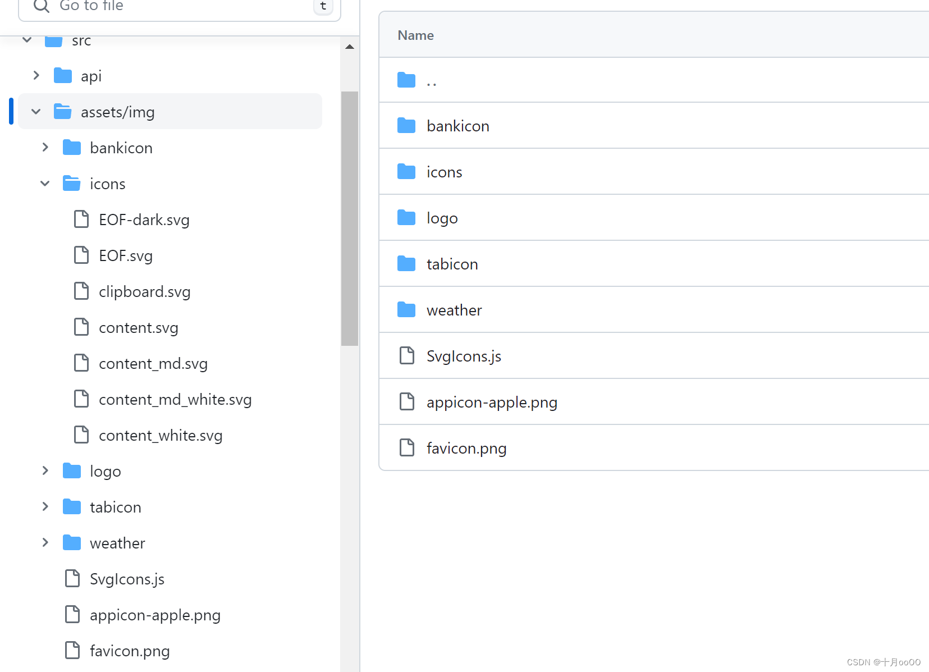Click the icons folder icon in file list

[x=406, y=172]
